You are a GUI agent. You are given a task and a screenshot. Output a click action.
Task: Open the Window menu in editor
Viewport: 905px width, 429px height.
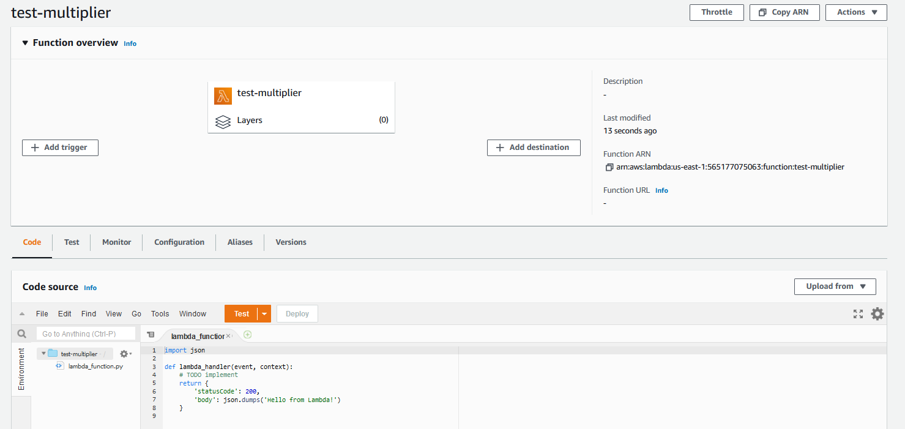(x=193, y=314)
